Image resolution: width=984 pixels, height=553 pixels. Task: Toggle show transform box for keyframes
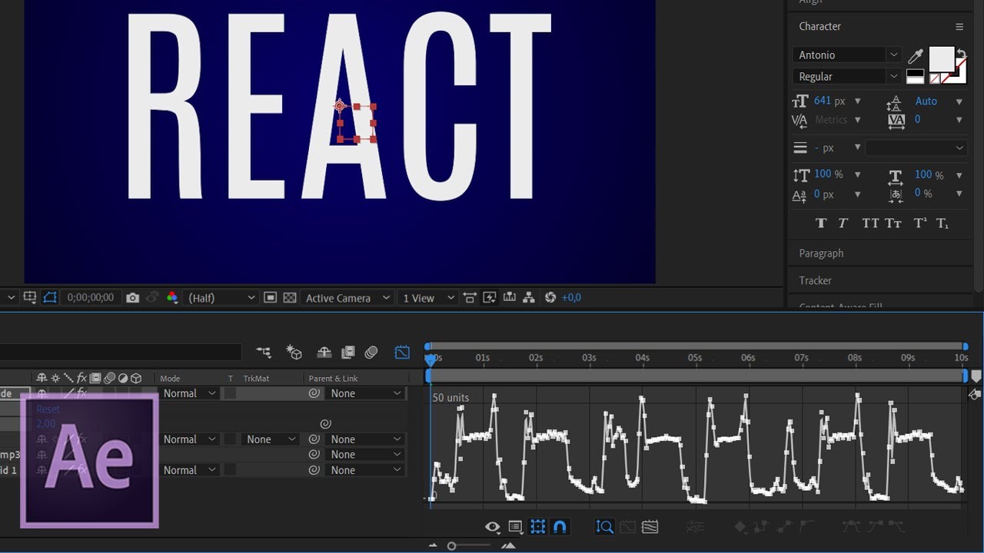[x=538, y=527]
